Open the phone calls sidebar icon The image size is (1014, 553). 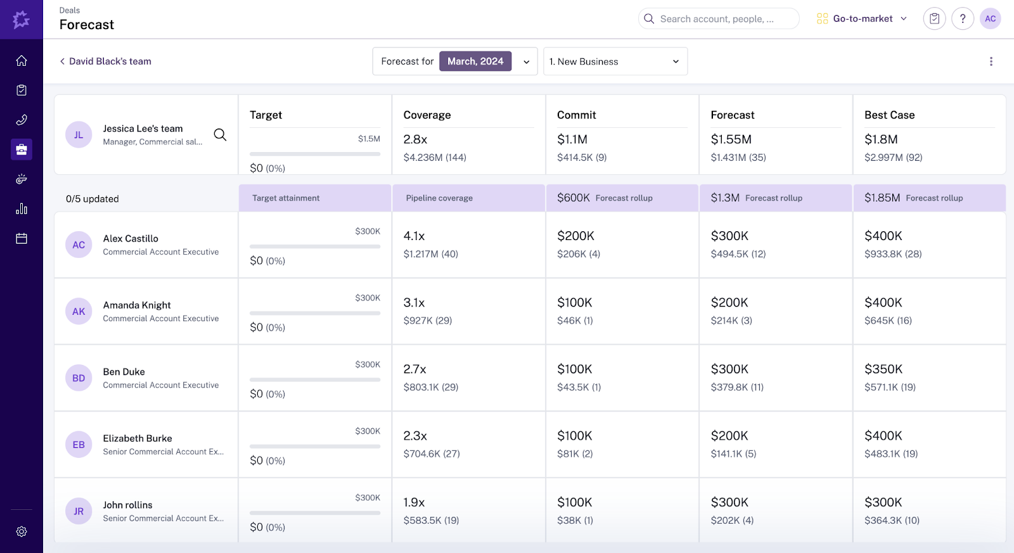point(22,120)
